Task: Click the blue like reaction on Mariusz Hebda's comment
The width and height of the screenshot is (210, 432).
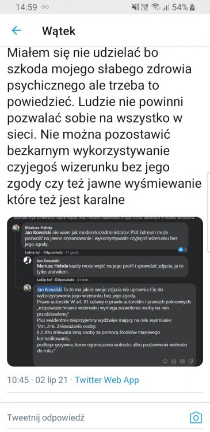Action: coord(181,249)
